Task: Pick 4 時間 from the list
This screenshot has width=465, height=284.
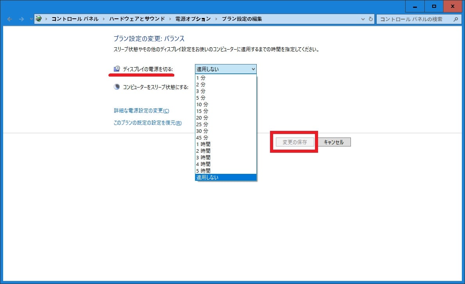Action: [x=226, y=164]
